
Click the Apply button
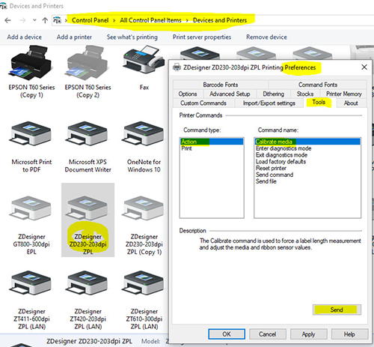[x=309, y=334]
